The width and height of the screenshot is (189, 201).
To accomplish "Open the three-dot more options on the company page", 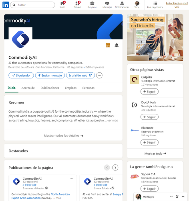I will pos(99,75).
